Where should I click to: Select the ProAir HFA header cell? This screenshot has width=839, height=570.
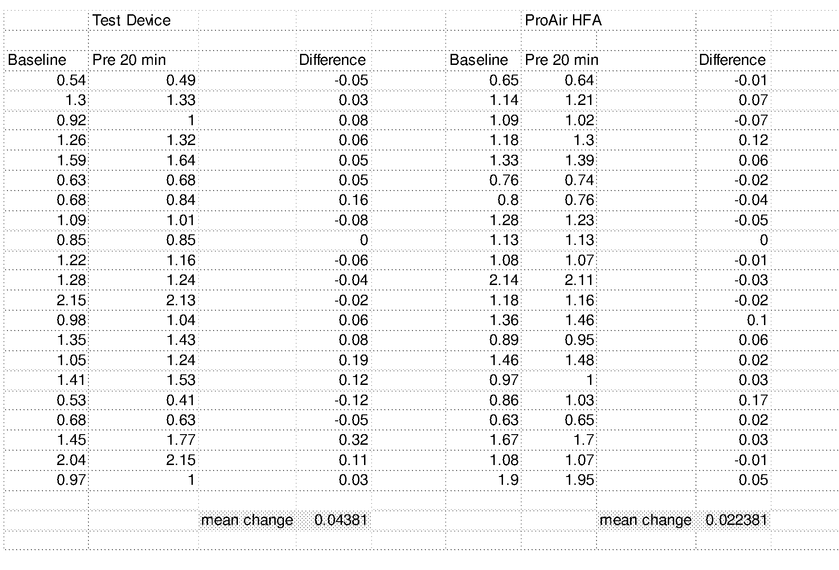563,20
